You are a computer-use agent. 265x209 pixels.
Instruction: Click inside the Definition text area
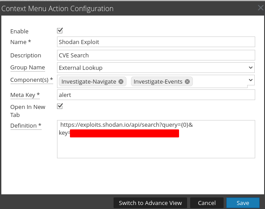click(x=156, y=139)
